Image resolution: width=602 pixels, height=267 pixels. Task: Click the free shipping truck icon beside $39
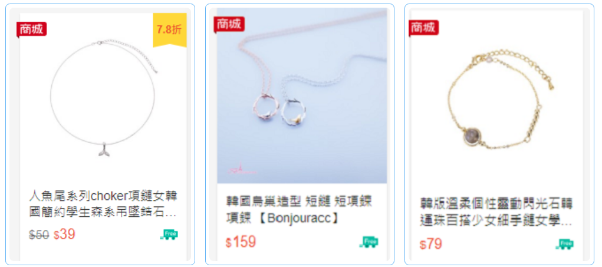click(169, 235)
